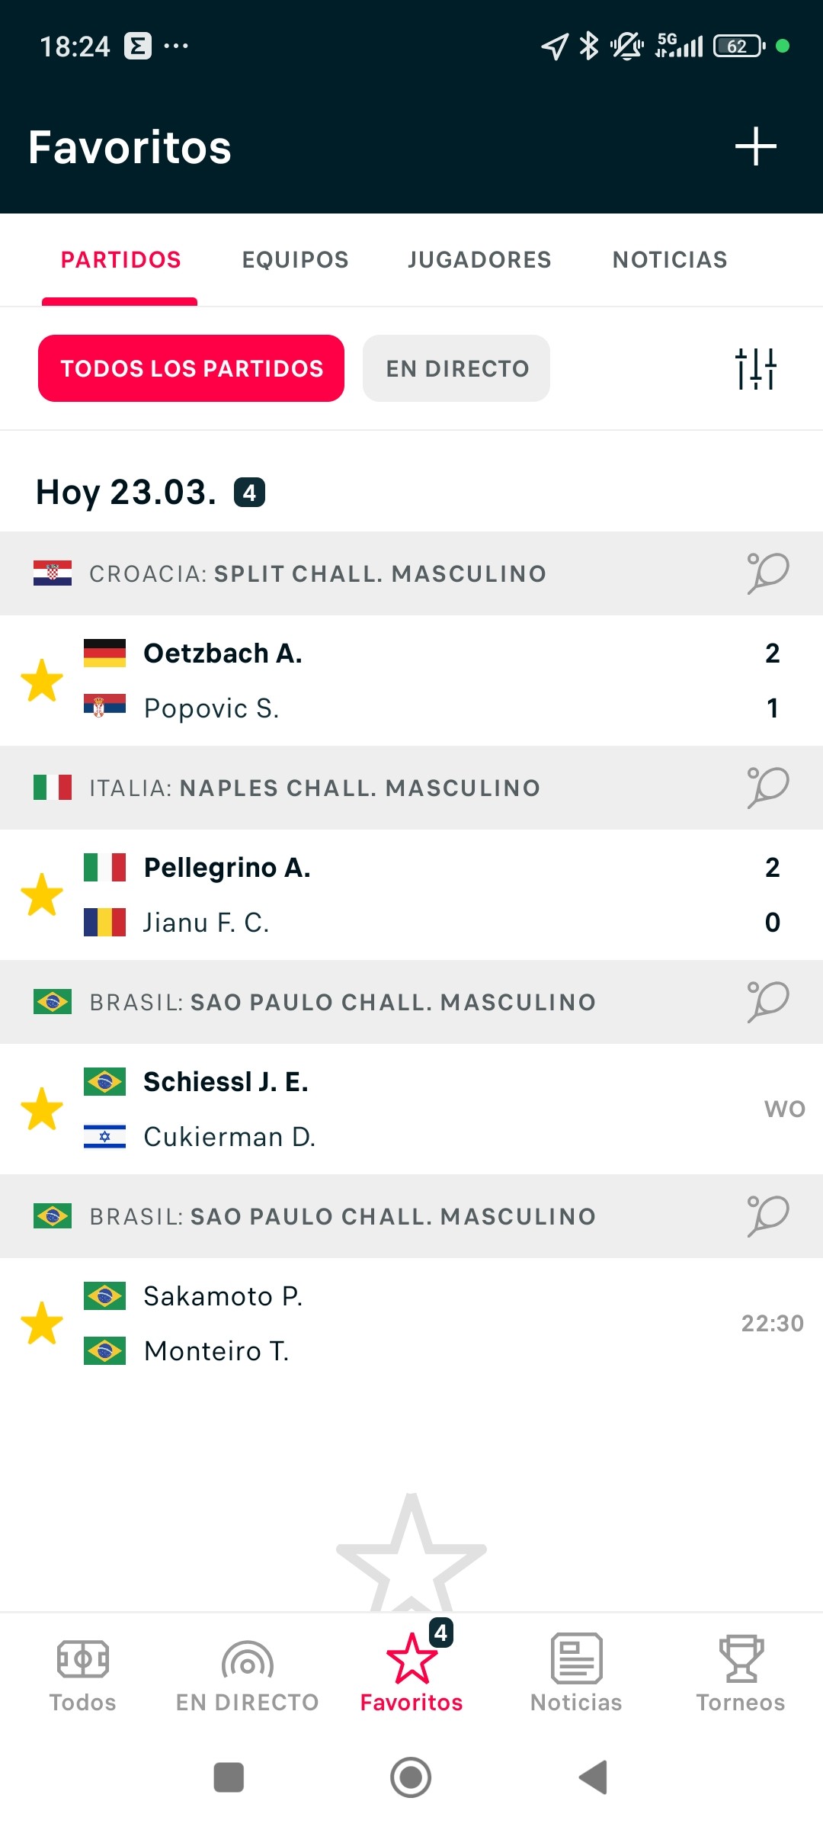Unfavorite the Oetzbach vs Popovic match star
This screenshot has width=823, height=1830.
[x=42, y=680]
